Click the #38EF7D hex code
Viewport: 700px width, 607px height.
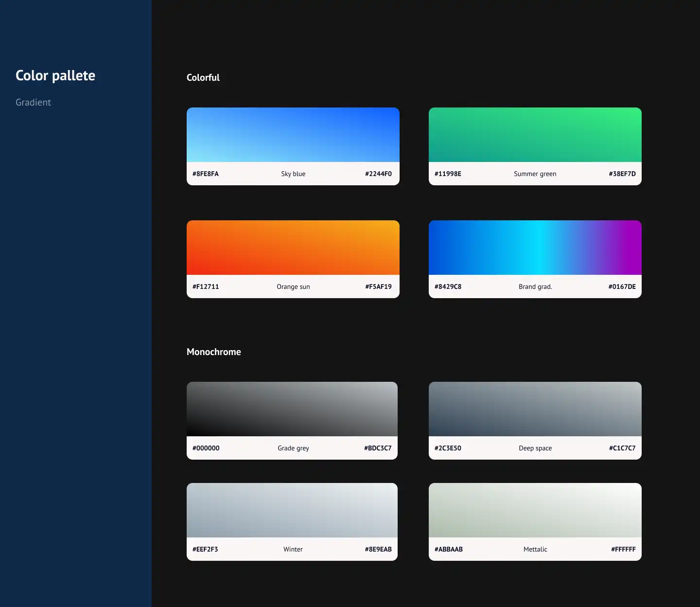622,174
